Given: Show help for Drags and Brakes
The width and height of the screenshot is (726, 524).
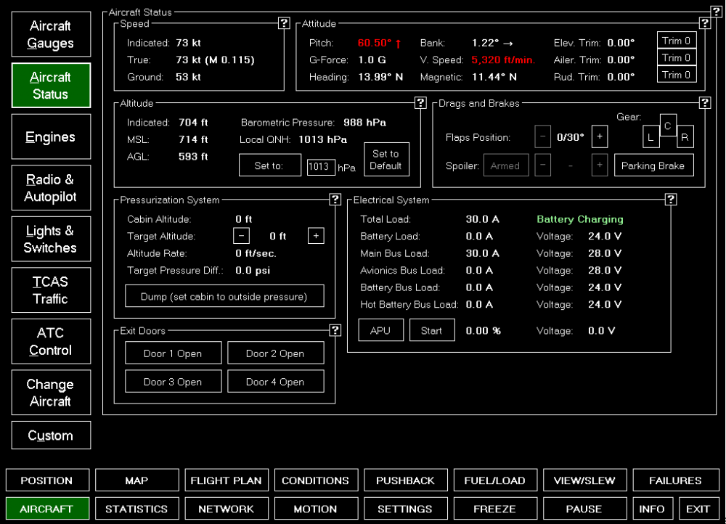Looking at the screenshot, I should [704, 103].
